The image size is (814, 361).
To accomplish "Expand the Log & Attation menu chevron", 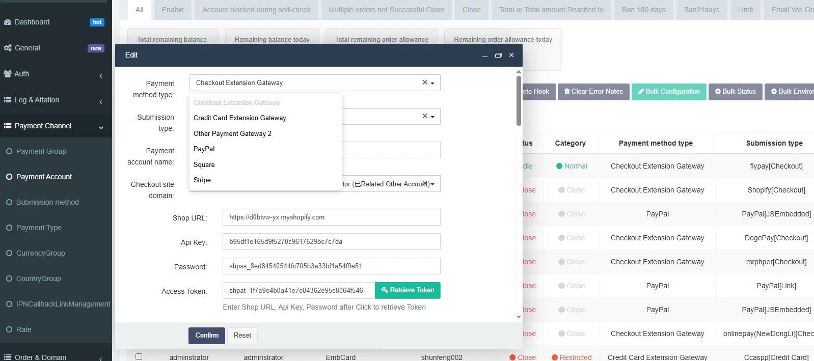I will tap(101, 102).
